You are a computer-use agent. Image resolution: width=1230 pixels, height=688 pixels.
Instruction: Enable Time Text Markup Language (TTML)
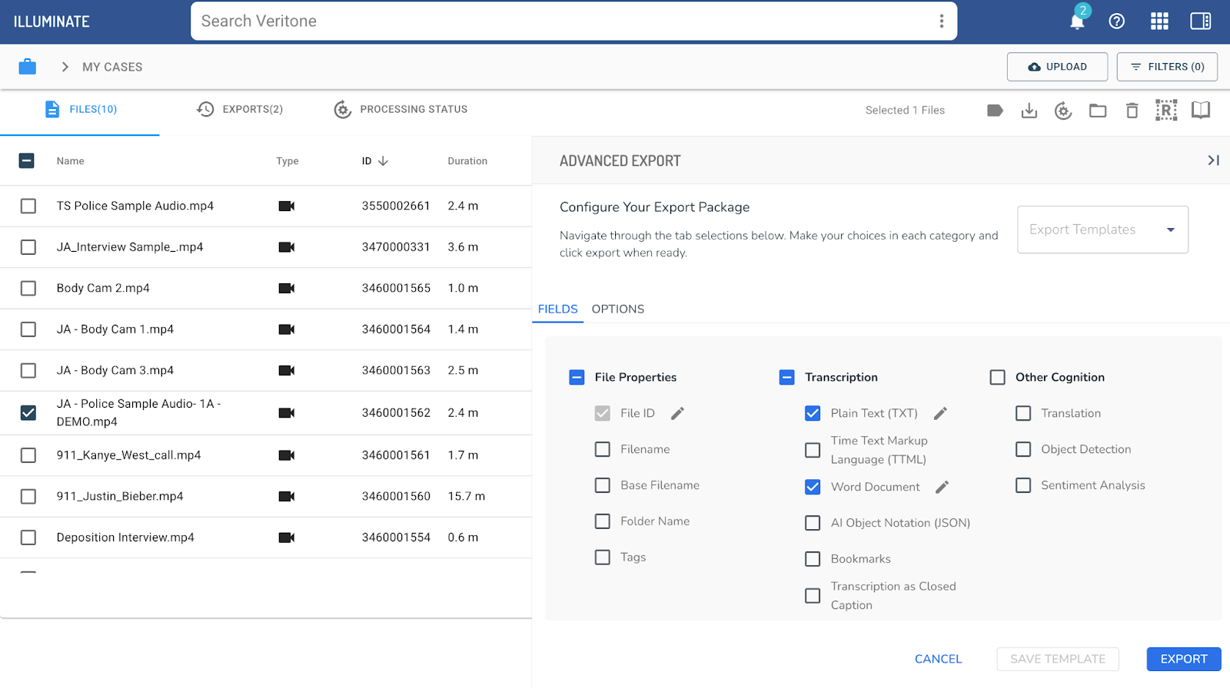click(x=813, y=450)
